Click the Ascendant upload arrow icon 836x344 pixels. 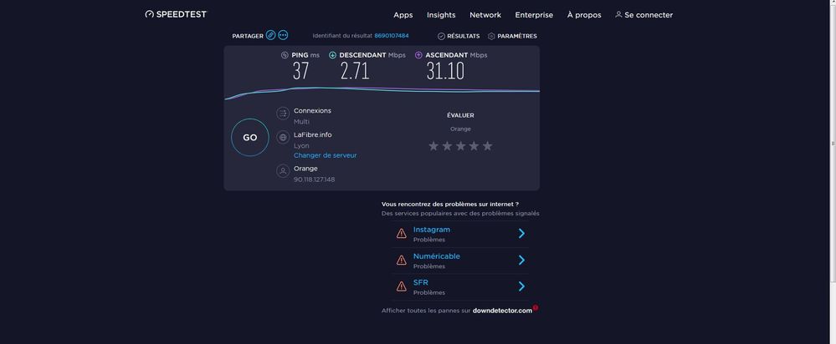click(x=418, y=55)
